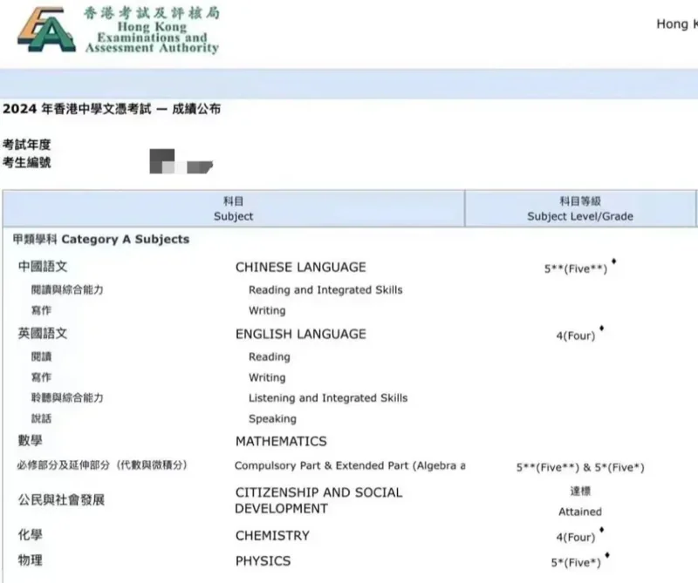
Task: Select the '2024 年香港中學文憑考試 — 成績公布' heading
Action: 112,109
